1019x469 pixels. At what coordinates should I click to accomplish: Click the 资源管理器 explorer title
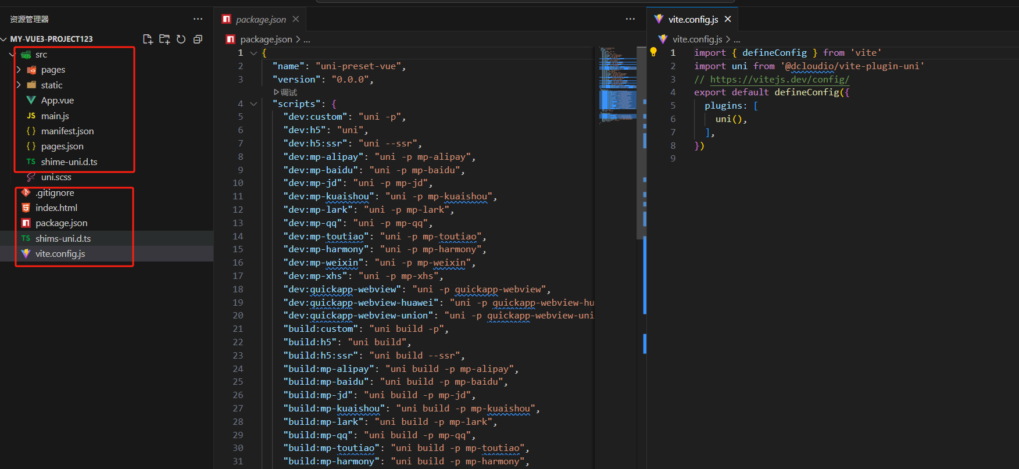29,19
